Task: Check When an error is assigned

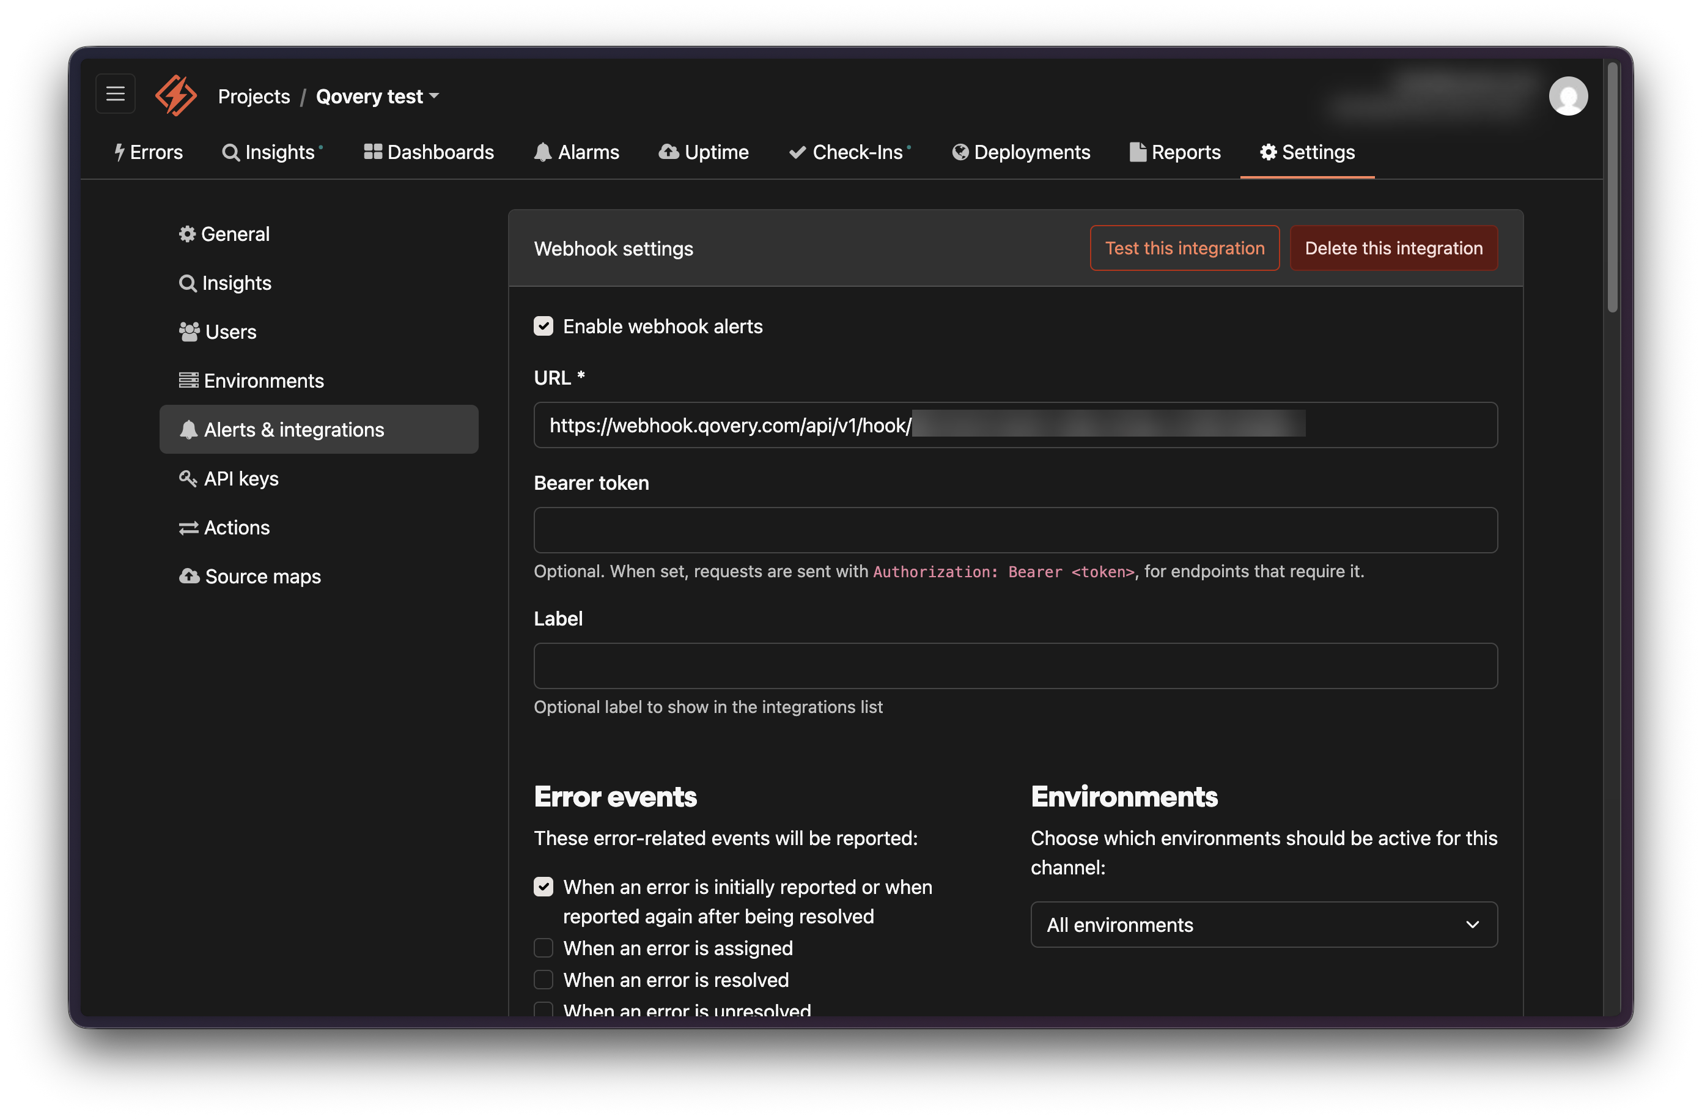Action: click(543, 948)
